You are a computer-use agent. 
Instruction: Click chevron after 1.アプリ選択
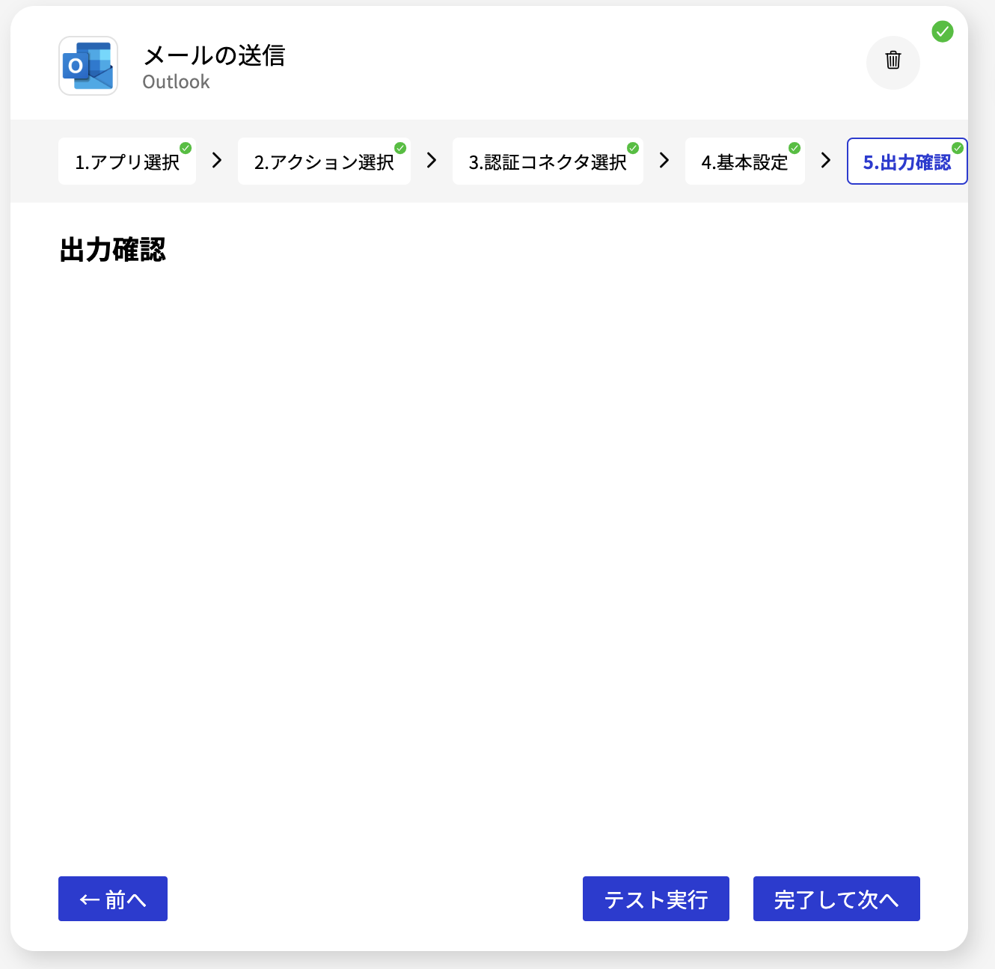217,160
